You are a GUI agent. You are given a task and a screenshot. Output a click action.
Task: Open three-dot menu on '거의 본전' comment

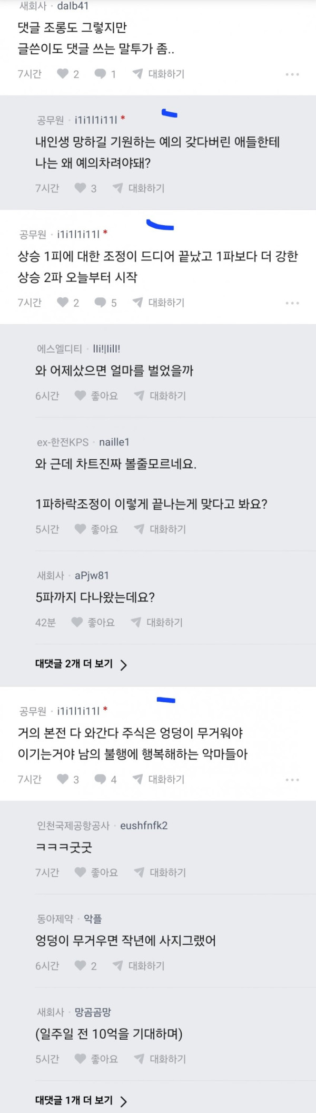[x=292, y=780]
